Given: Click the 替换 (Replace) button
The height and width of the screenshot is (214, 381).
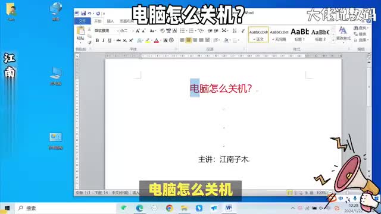Looking at the screenshot, I should tap(360, 34).
